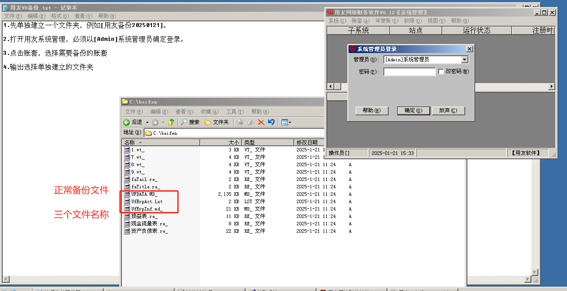The width and height of the screenshot is (567, 291).
Task: Open Search (搜索) in Explorer toolbar
Action: coord(190,122)
